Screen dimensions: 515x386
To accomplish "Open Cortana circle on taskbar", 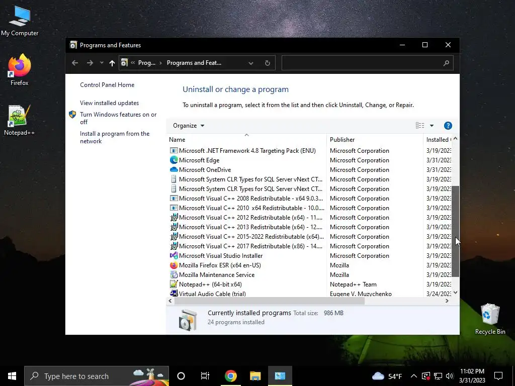I will [x=181, y=376].
